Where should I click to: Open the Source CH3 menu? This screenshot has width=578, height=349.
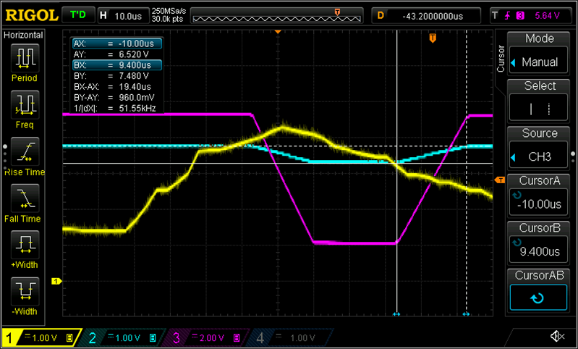(x=538, y=148)
